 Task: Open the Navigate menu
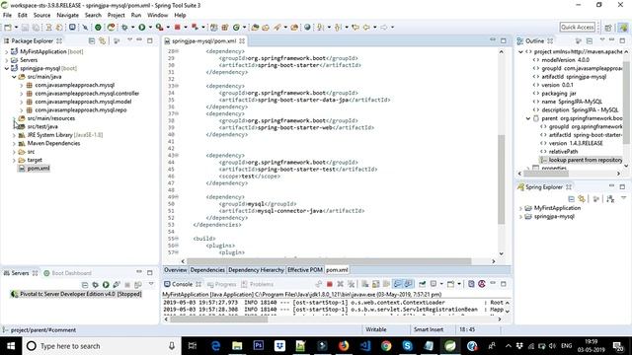[68, 15]
